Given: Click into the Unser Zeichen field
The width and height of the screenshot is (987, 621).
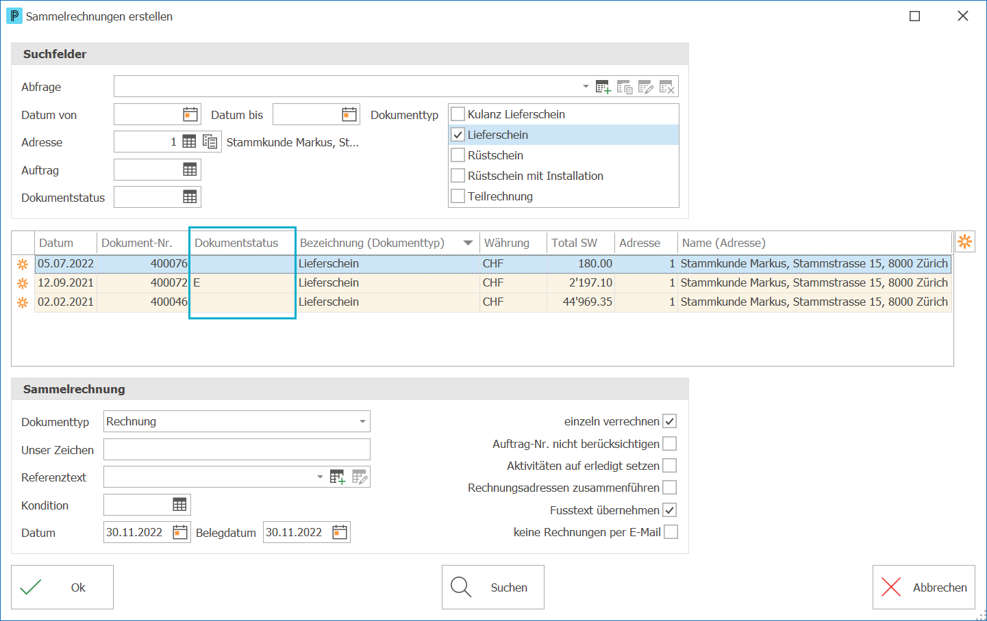Looking at the screenshot, I should coord(237,449).
